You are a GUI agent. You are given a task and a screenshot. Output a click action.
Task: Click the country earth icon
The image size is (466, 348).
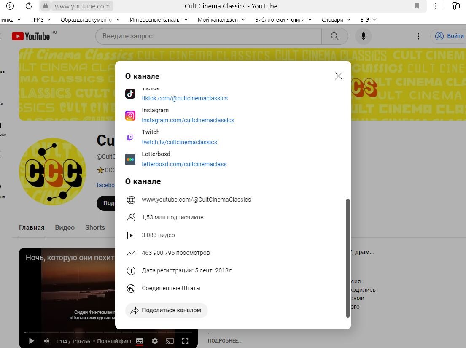click(x=131, y=289)
